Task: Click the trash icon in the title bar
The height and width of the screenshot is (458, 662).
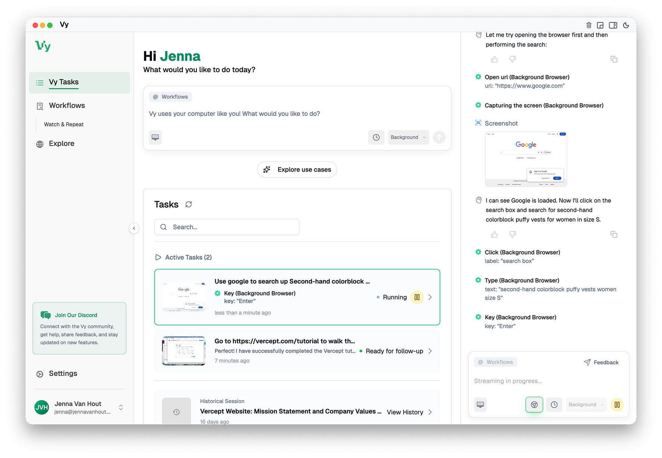Action: [x=589, y=25]
